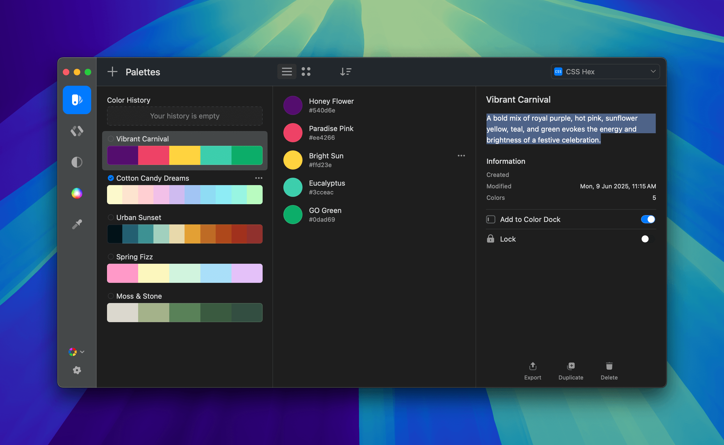Viewport: 724px width, 445px height.
Task: Open the app settings gear
Action: coord(77,370)
